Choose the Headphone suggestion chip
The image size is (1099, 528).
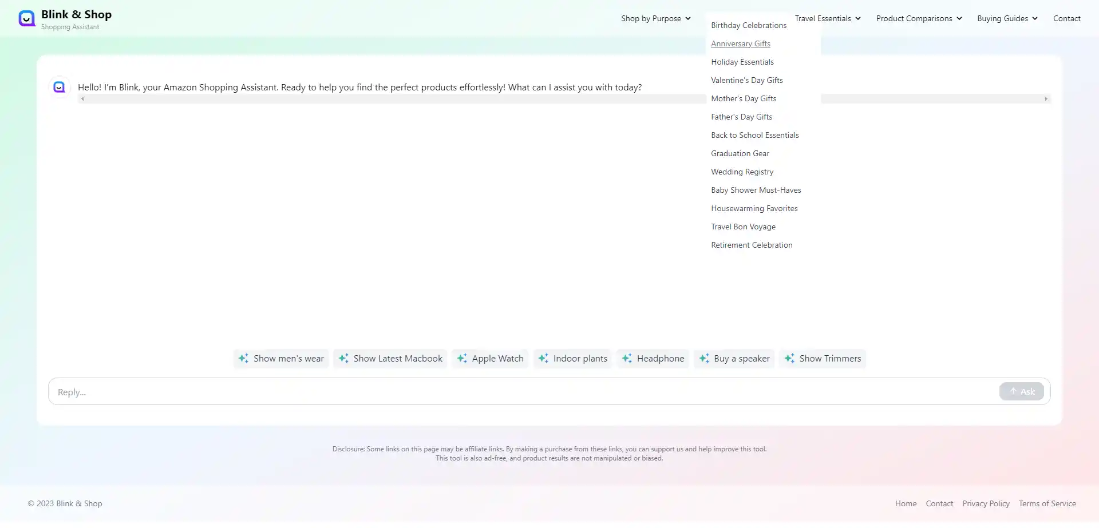653,359
